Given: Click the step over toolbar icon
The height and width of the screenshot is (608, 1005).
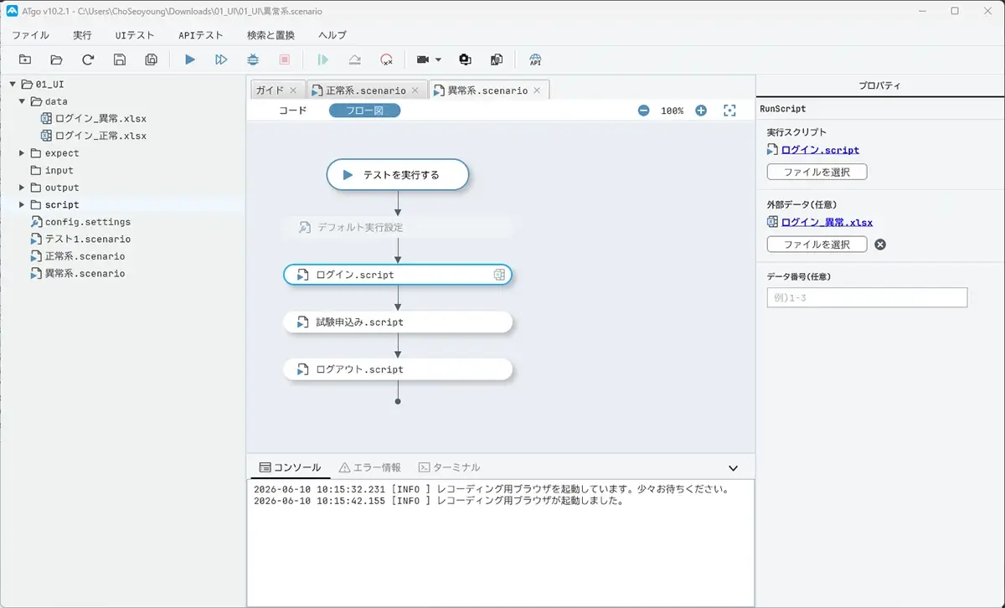Looking at the screenshot, I should pos(354,59).
